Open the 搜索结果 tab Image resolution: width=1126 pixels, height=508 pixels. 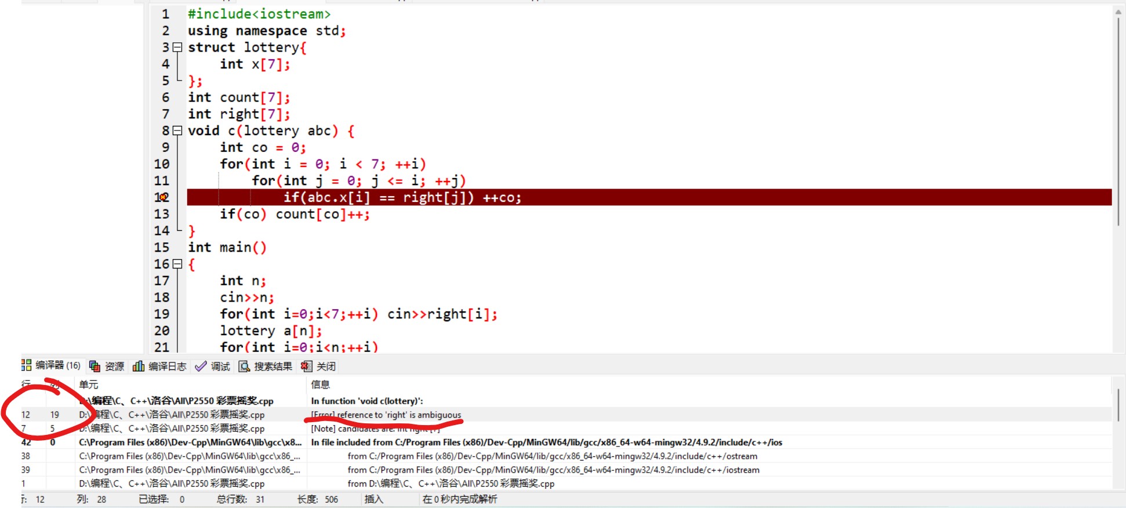pos(266,367)
